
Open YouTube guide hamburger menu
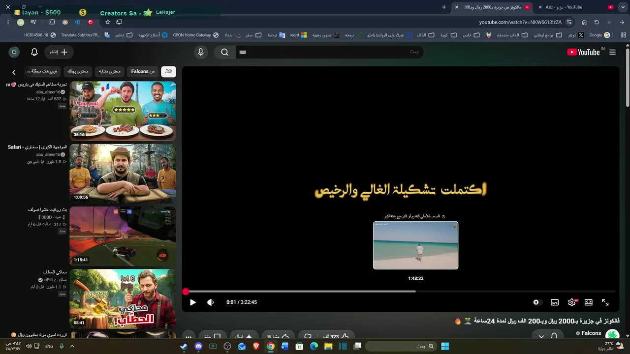tap(612, 52)
